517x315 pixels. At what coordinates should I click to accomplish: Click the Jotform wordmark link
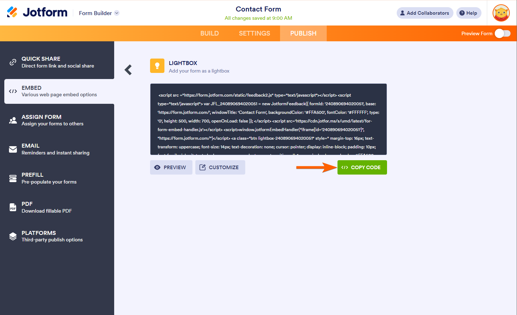pyautogui.click(x=45, y=12)
